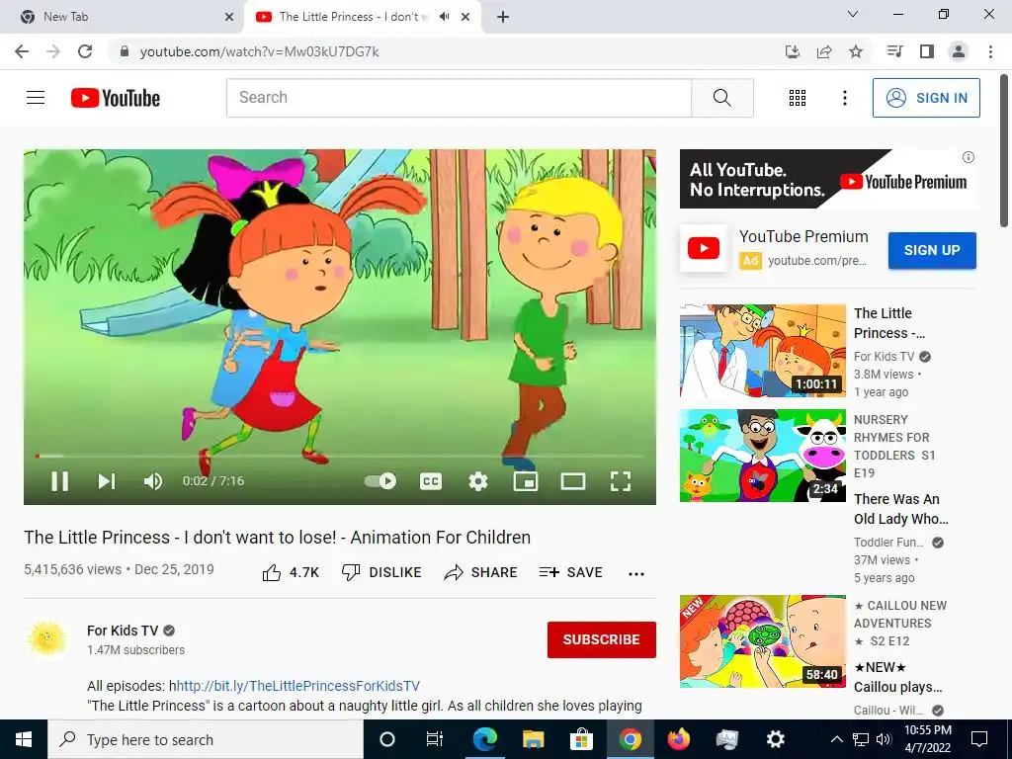The image size is (1012, 759).
Task: Click the search magnifier button
Action: click(x=722, y=98)
